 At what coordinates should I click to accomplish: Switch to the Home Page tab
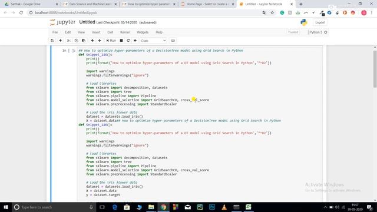point(207,4)
